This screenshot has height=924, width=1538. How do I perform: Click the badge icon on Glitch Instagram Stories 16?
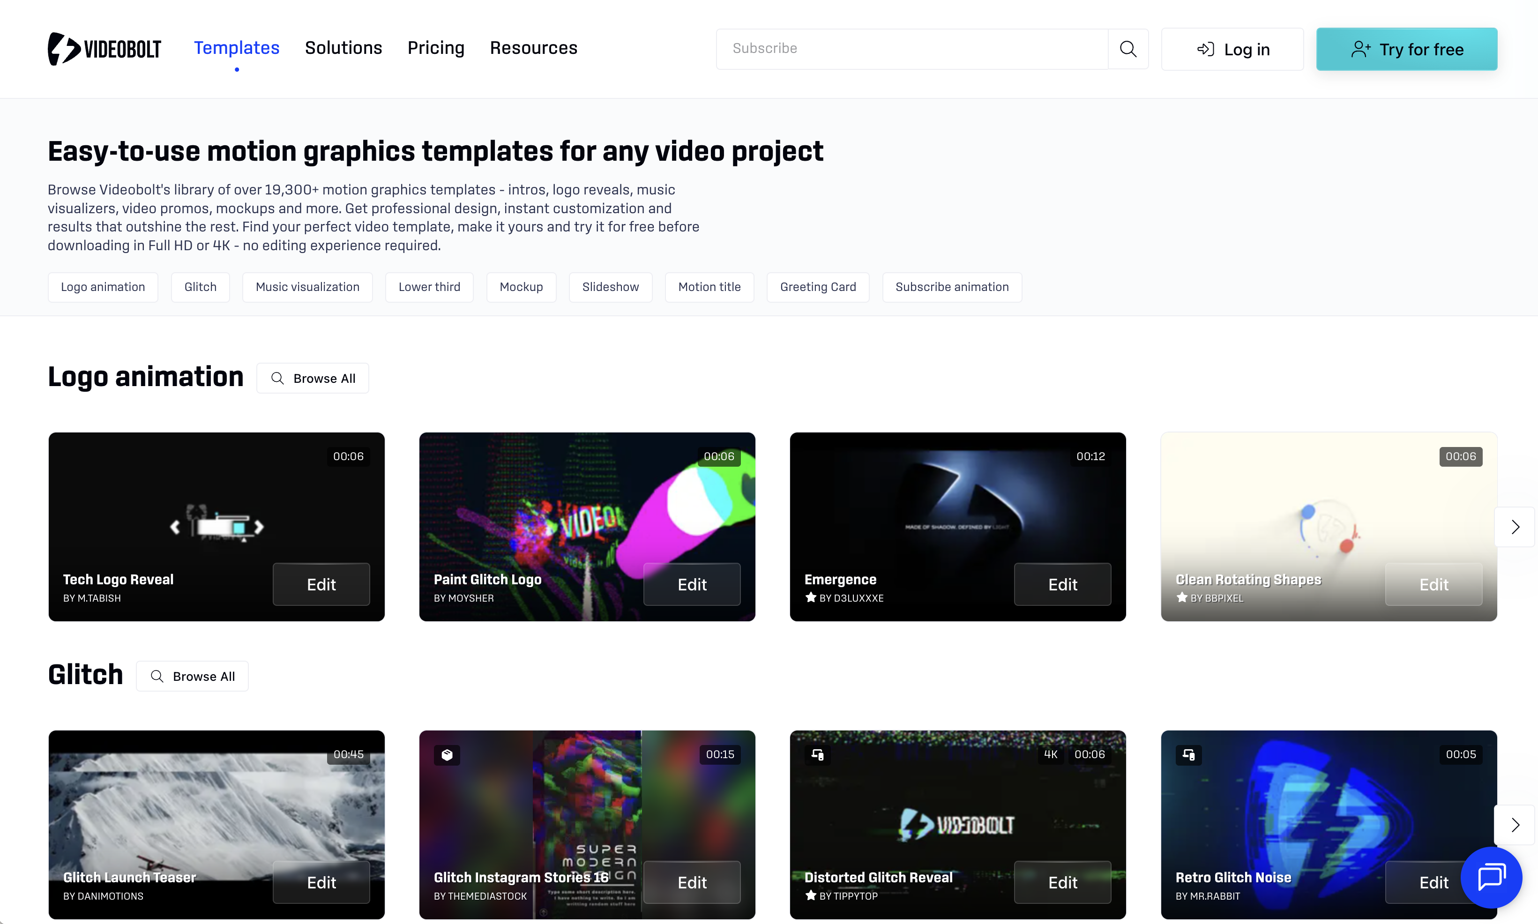[447, 755]
